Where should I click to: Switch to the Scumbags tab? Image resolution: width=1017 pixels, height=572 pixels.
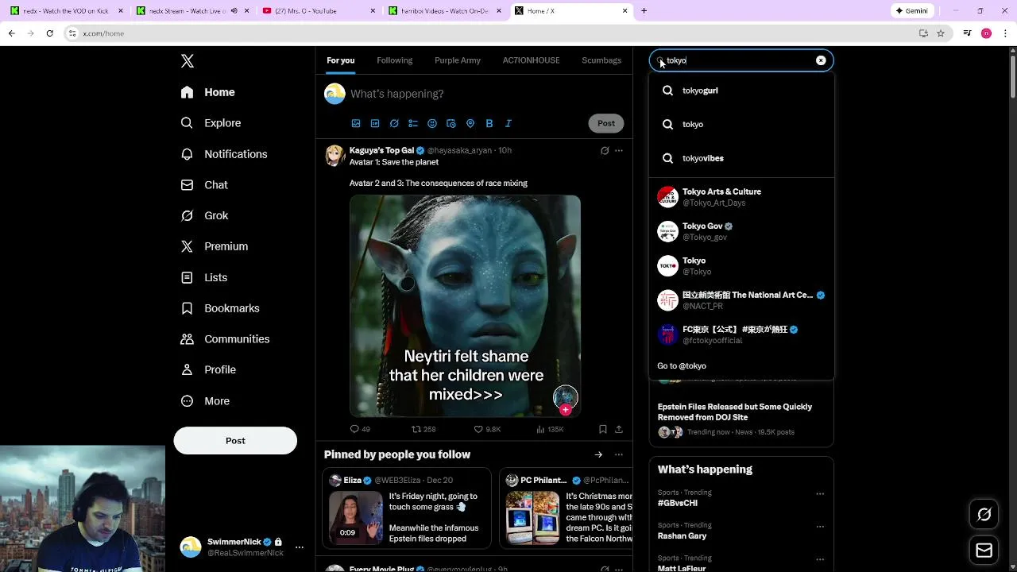(x=601, y=60)
